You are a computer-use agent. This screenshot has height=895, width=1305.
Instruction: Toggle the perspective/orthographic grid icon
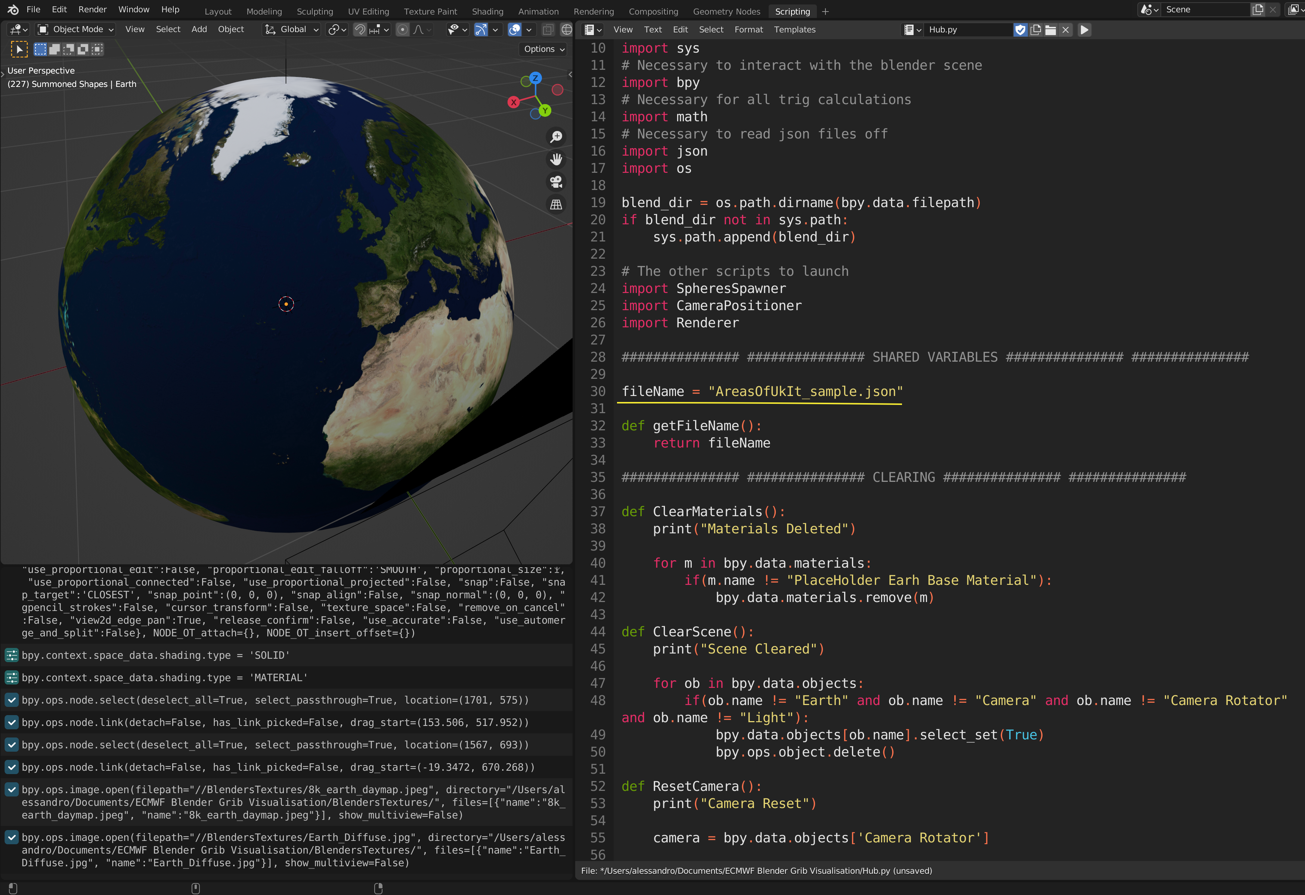pos(556,204)
